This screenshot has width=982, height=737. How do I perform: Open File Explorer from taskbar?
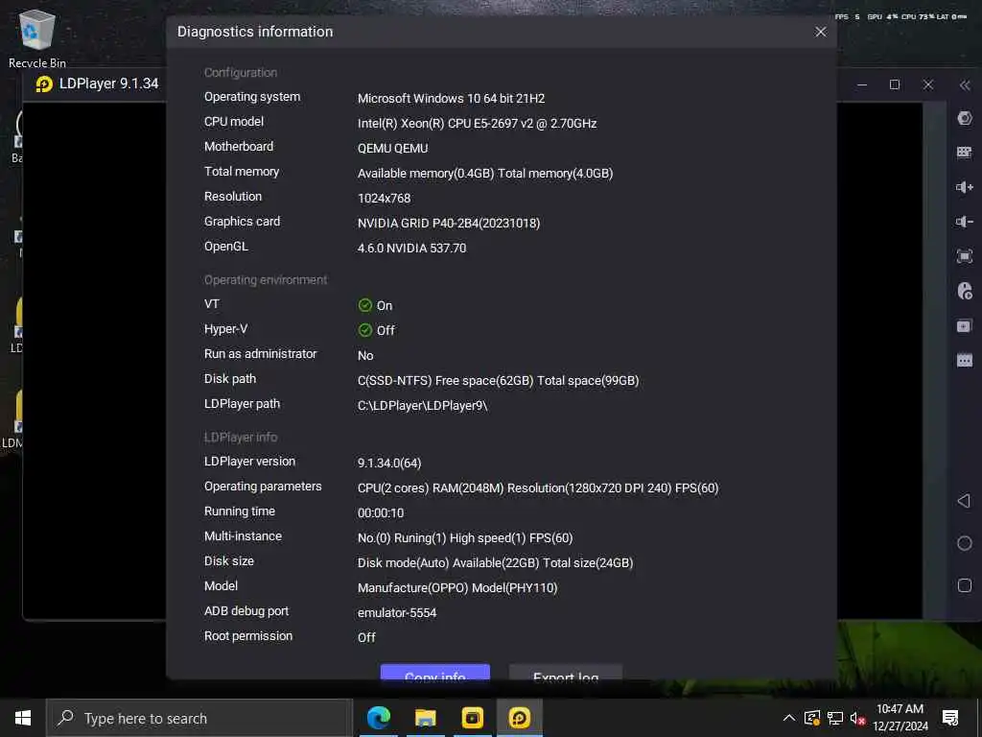pos(425,718)
